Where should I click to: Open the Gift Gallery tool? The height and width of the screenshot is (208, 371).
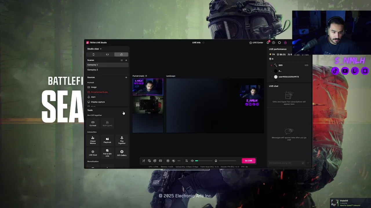point(122,153)
